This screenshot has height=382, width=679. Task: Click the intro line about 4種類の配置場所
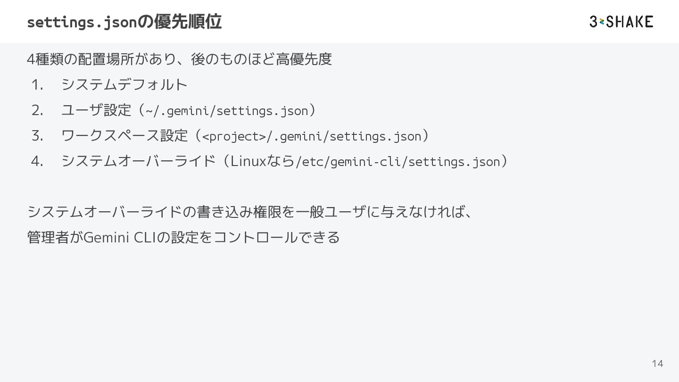pyautogui.click(x=180, y=59)
